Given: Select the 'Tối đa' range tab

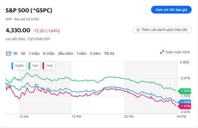Looking at the screenshot, I should pos(109,54).
